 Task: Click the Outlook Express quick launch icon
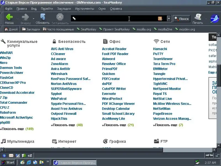tap(35, 162)
